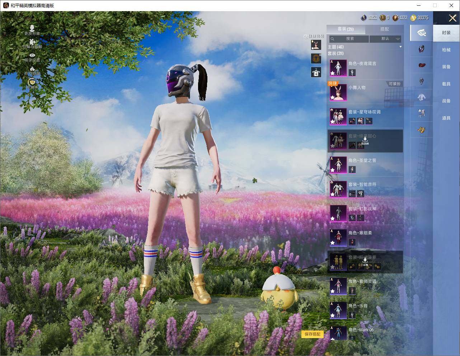This screenshot has height=356, width=460.
Task: Select the 角色-寒烟柔 thumbnail
Action: tap(338, 237)
